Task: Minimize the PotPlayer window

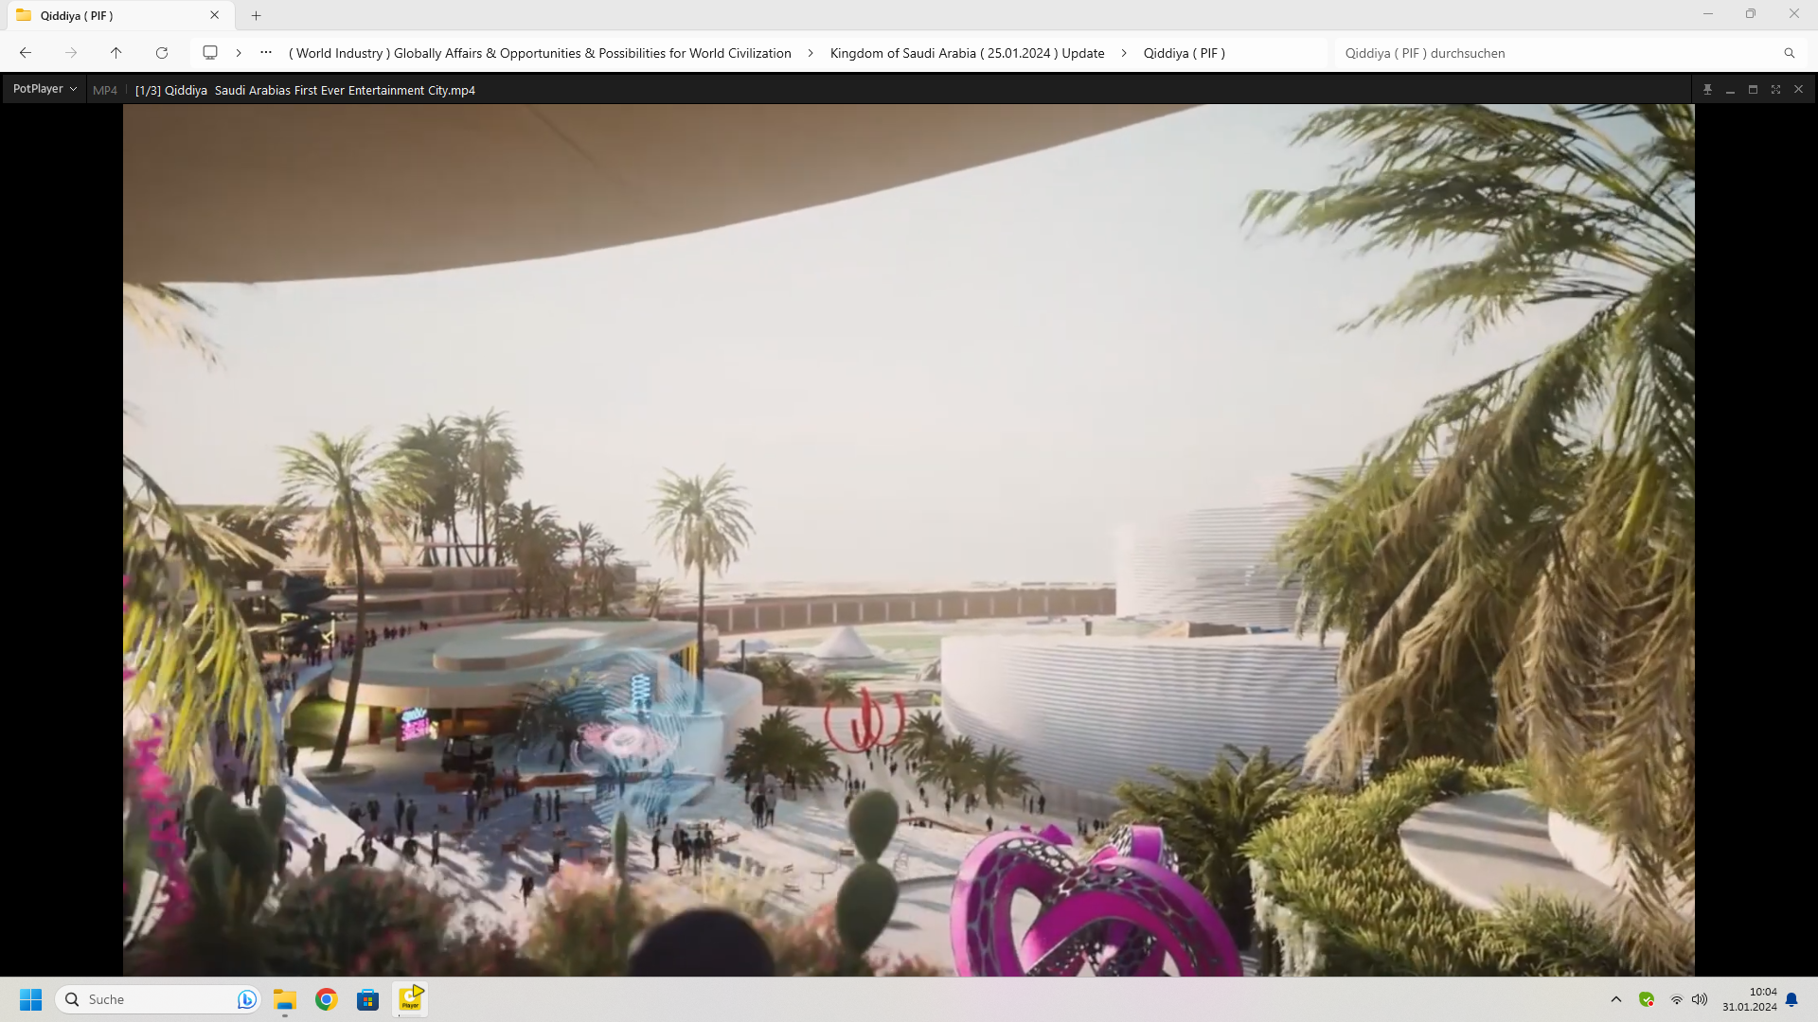Action: pyautogui.click(x=1730, y=89)
